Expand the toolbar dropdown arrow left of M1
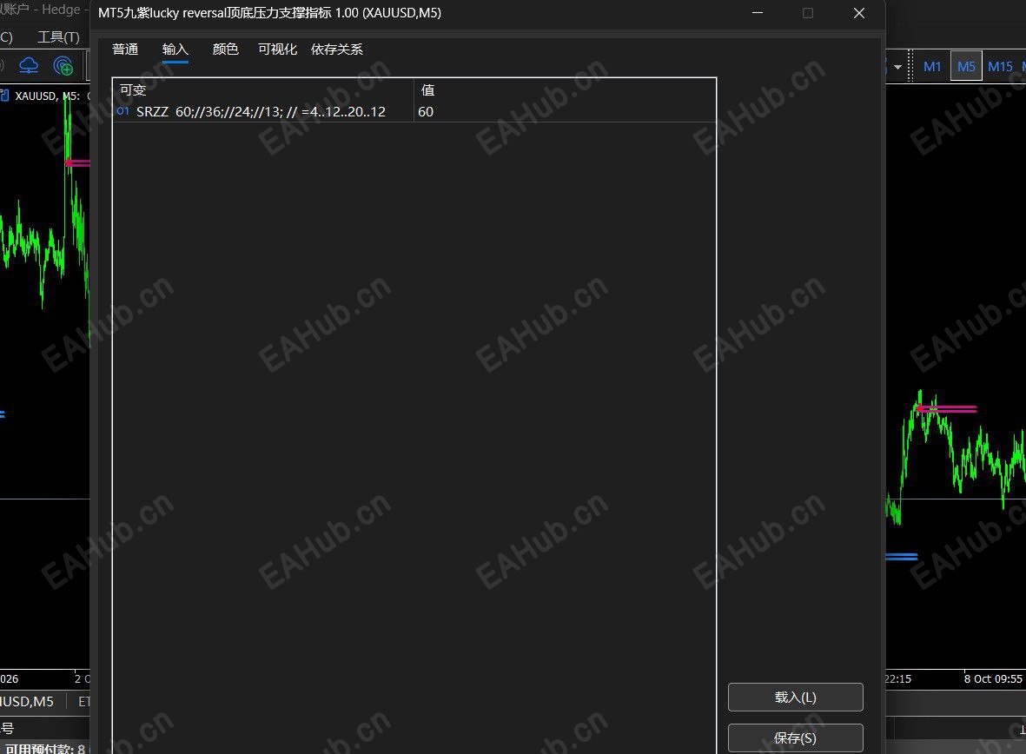This screenshot has width=1026, height=754. tap(897, 67)
